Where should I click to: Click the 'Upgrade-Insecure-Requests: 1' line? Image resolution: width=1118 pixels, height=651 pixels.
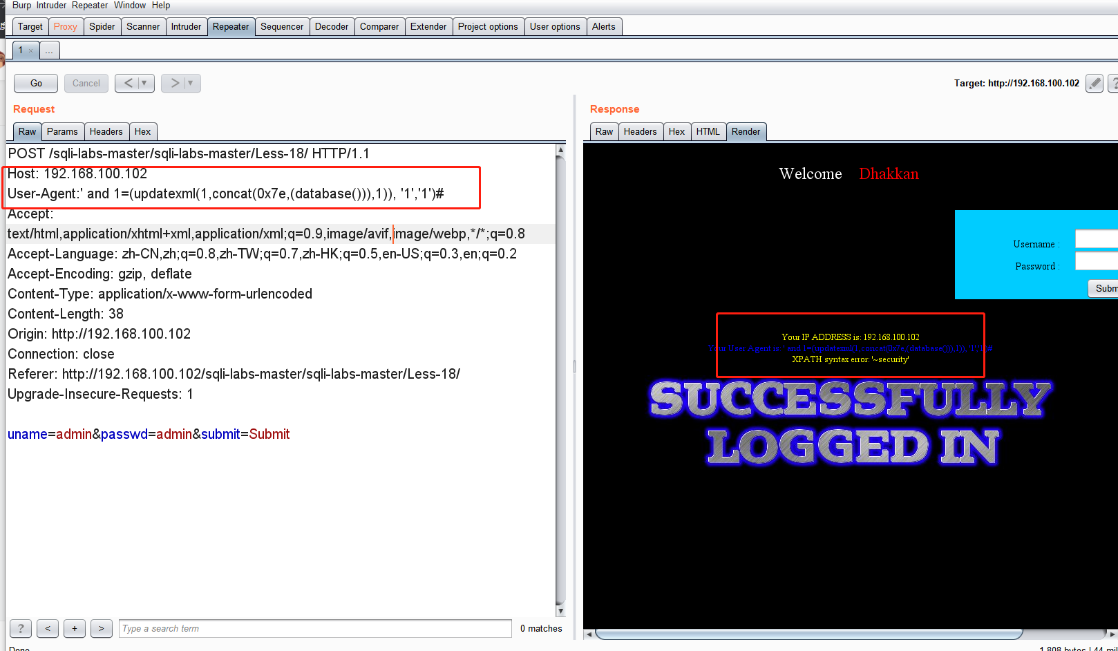click(101, 394)
